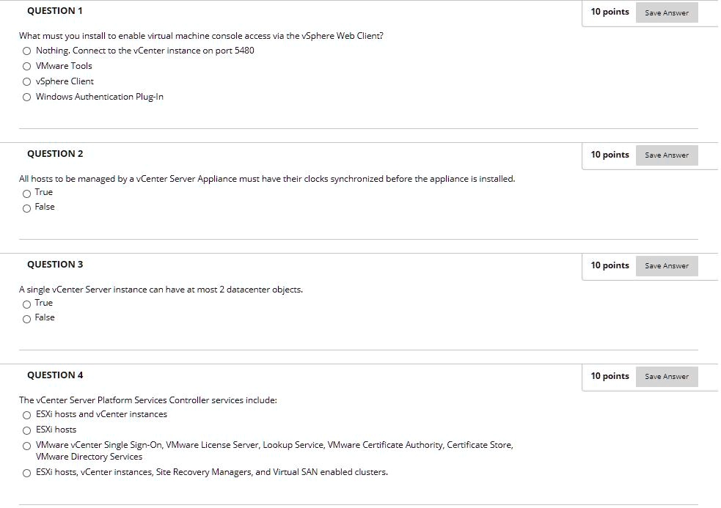Mark Question 2 as True
The width and height of the screenshot is (721, 508).
(x=26, y=194)
